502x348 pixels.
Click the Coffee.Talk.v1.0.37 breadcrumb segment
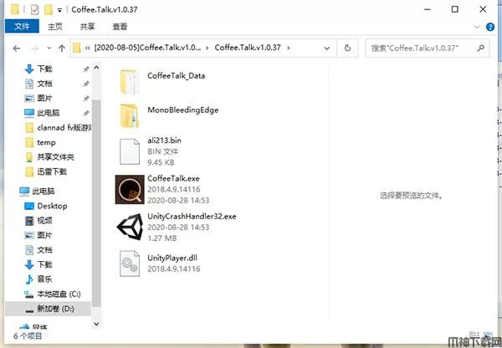pyautogui.click(x=248, y=48)
